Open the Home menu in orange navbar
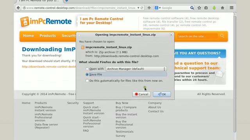250x140 pixels. [29, 36]
